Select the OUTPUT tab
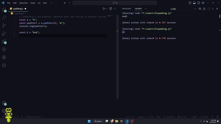The width and height of the screenshot is (221, 124). point(138,9)
